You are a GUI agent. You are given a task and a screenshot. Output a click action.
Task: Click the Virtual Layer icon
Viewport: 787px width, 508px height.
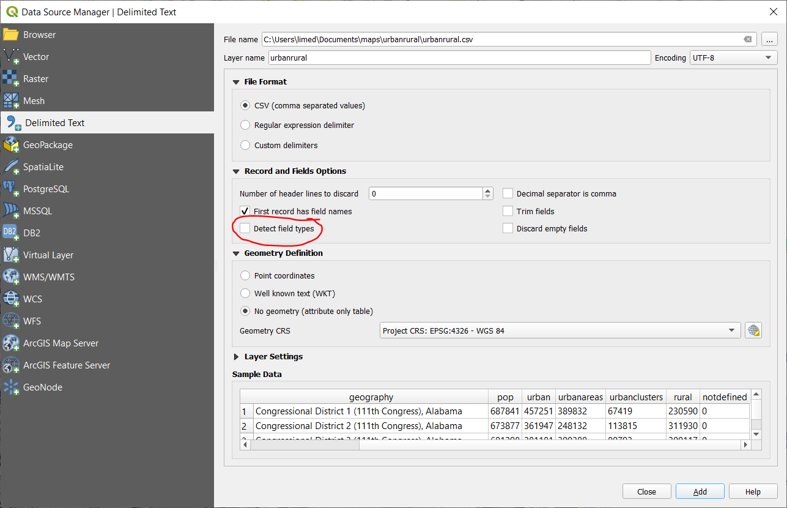coord(11,255)
